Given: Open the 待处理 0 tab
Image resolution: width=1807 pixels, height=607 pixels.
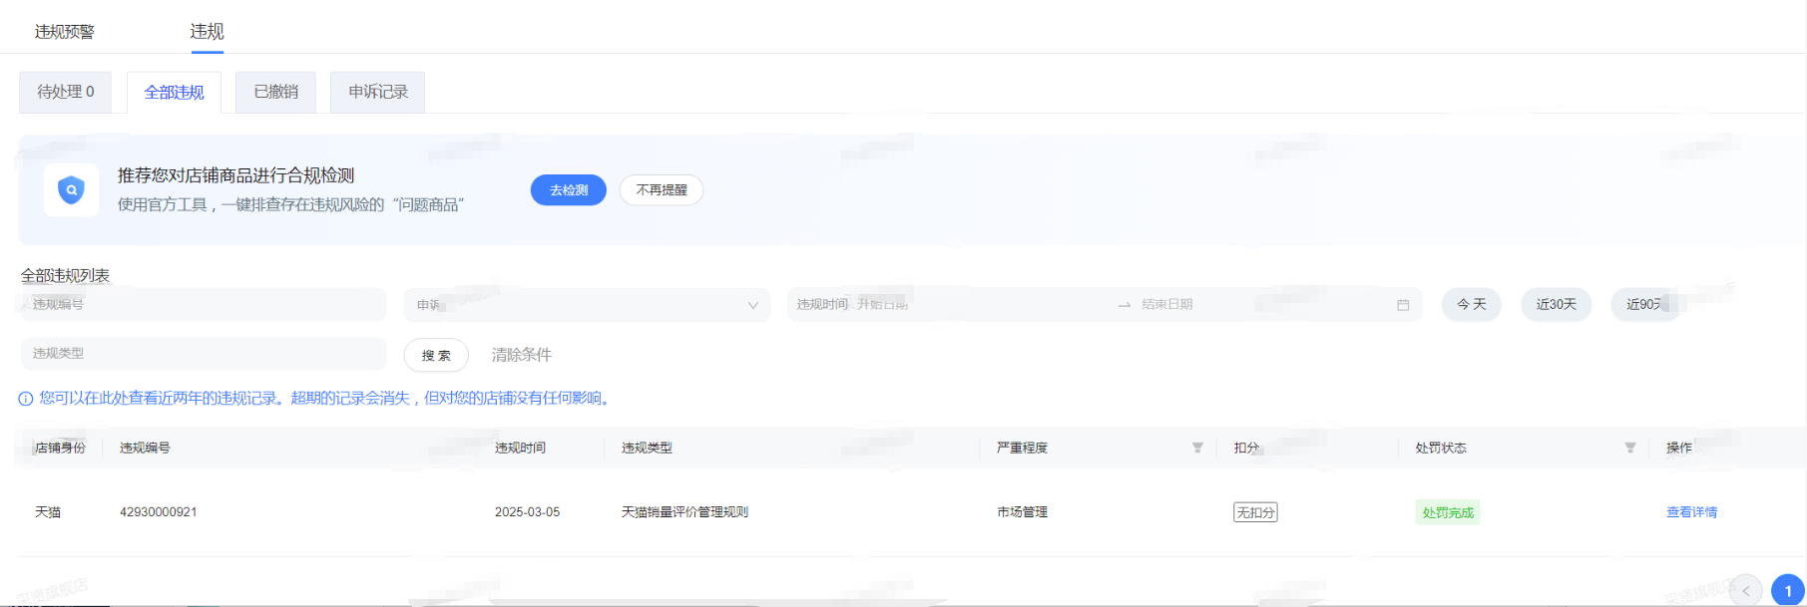Looking at the screenshot, I should [66, 92].
